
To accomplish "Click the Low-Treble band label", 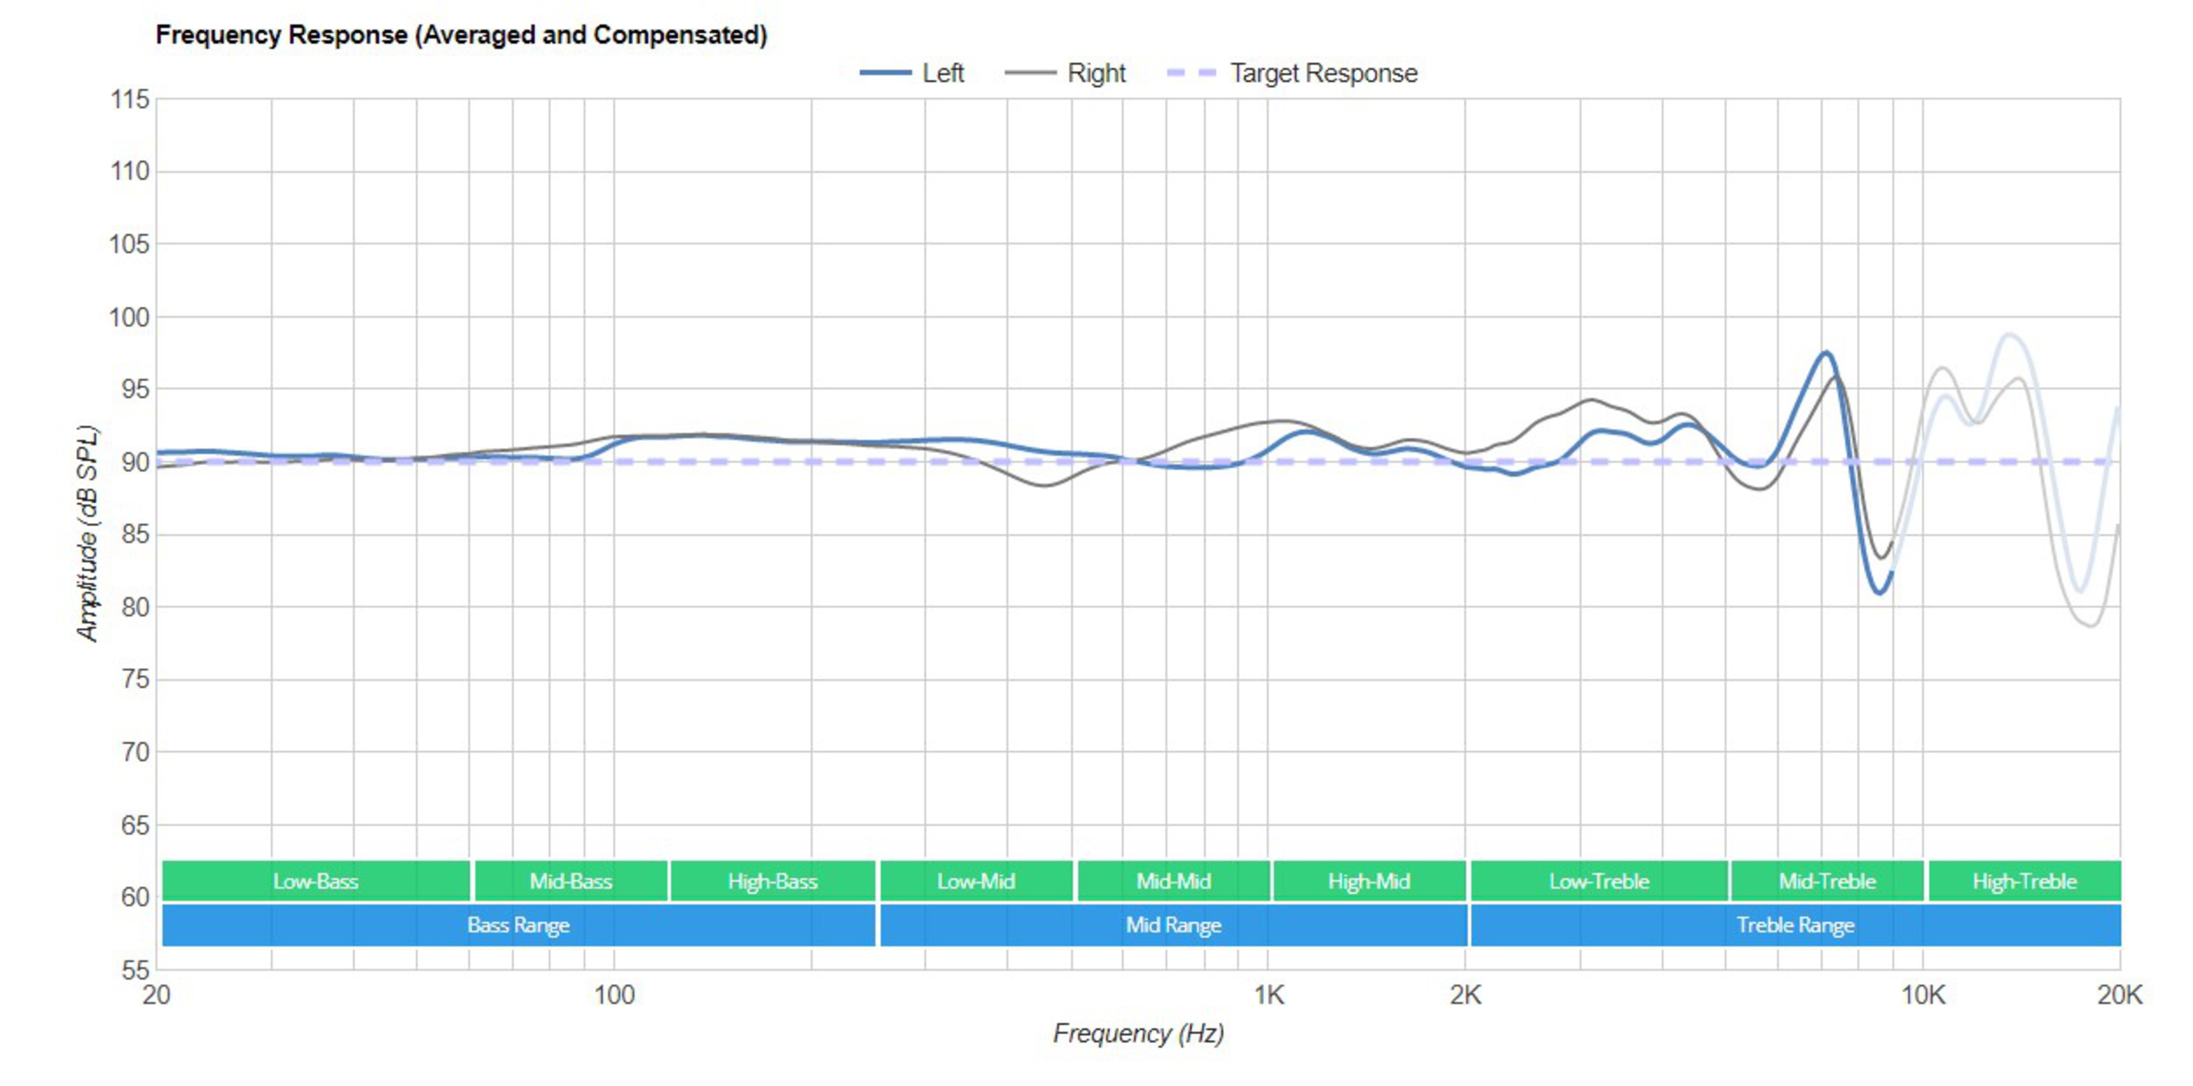I will coord(1599,881).
